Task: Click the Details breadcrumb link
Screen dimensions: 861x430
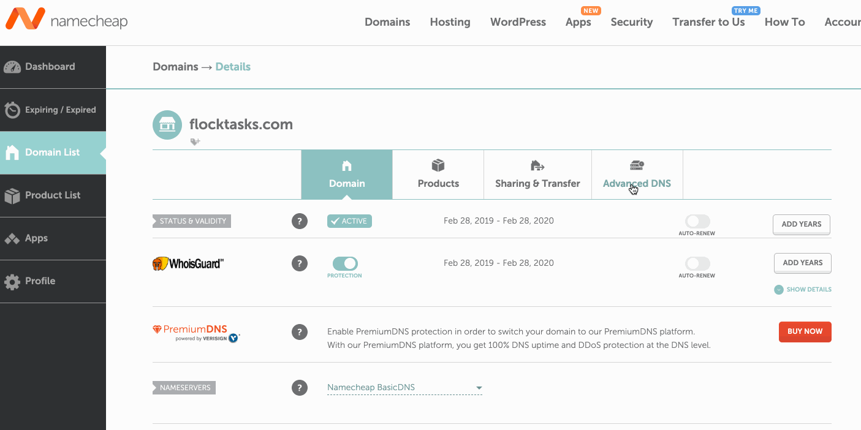Action: [233, 67]
